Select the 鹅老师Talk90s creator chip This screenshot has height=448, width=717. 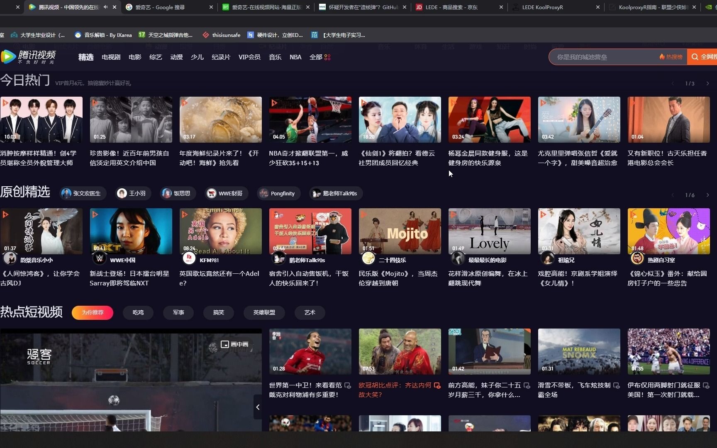coord(335,193)
